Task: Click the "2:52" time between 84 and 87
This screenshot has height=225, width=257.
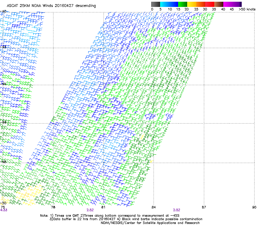Action: (176, 210)
